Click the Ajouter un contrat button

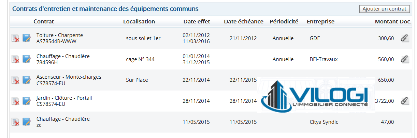(x=384, y=9)
